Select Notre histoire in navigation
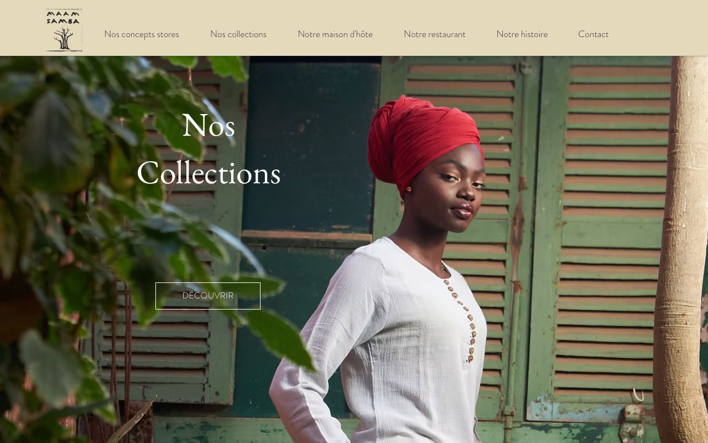This screenshot has width=708, height=443. (522, 34)
